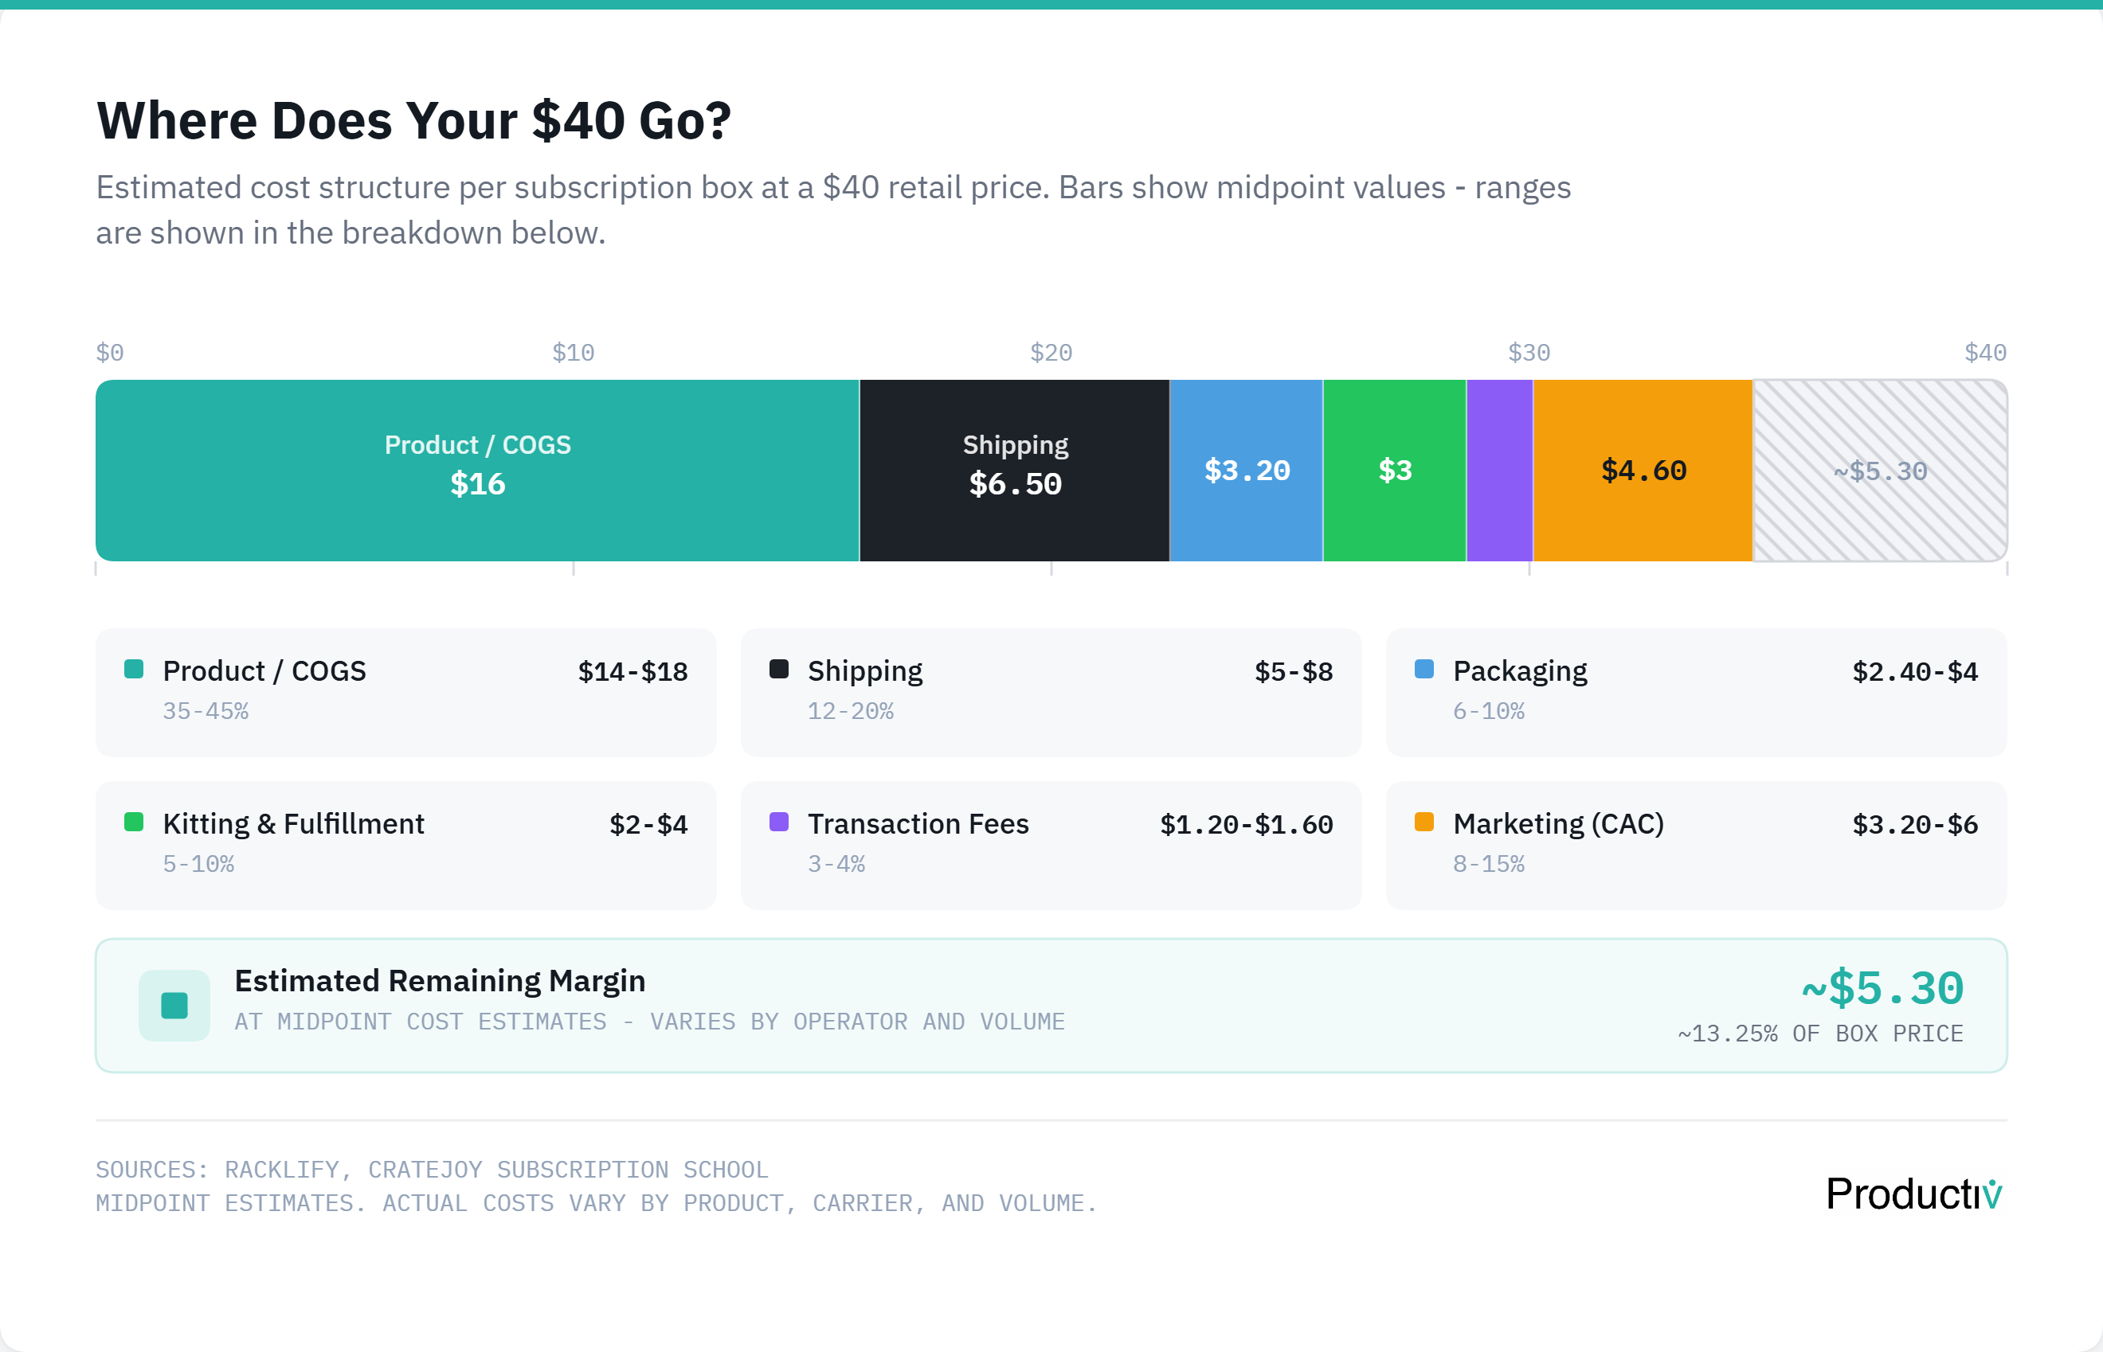Screen dimensions: 2103x1352
Task: Click the unlabeled purple bar segment
Action: point(1500,471)
